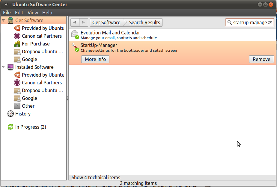Maximize the Ubuntu Software Center window

(265, 4)
